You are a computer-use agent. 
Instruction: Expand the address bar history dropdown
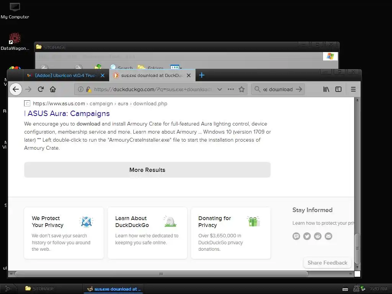pyautogui.click(x=219, y=89)
